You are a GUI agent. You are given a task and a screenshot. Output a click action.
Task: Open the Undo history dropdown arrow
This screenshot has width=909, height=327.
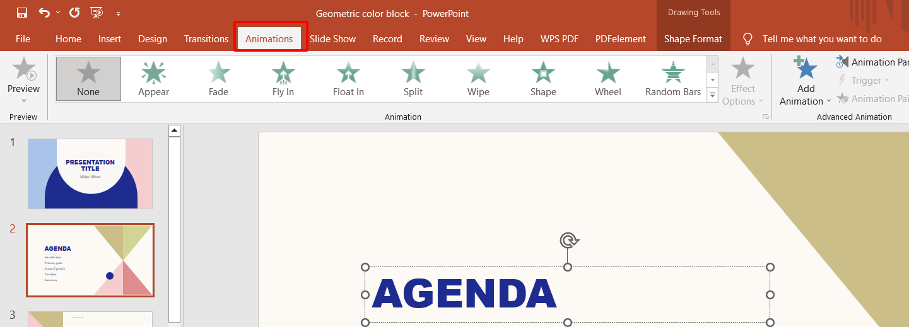(58, 13)
